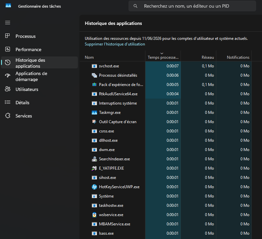Viewport: 262px width, 239px height.
Task: Click the Outil Capture d'écran icon
Action: [x=94, y=122]
